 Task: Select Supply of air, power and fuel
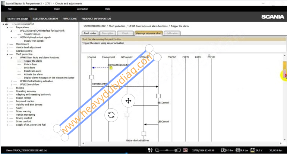pos(31,125)
